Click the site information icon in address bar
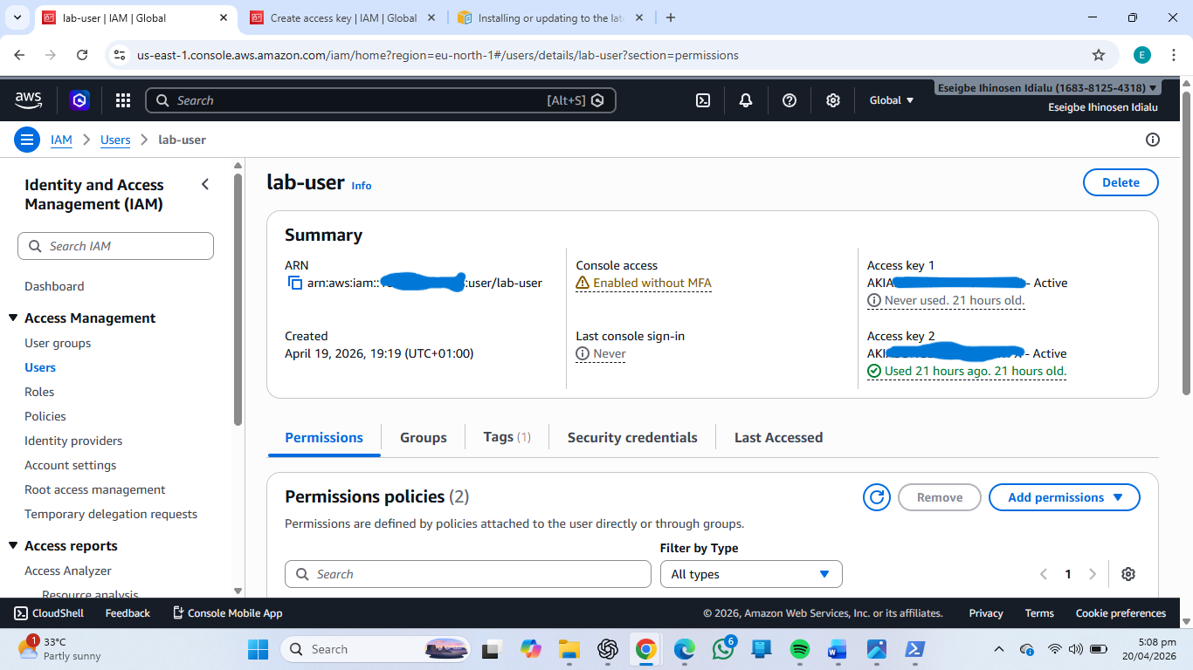 tap(121, 55)
